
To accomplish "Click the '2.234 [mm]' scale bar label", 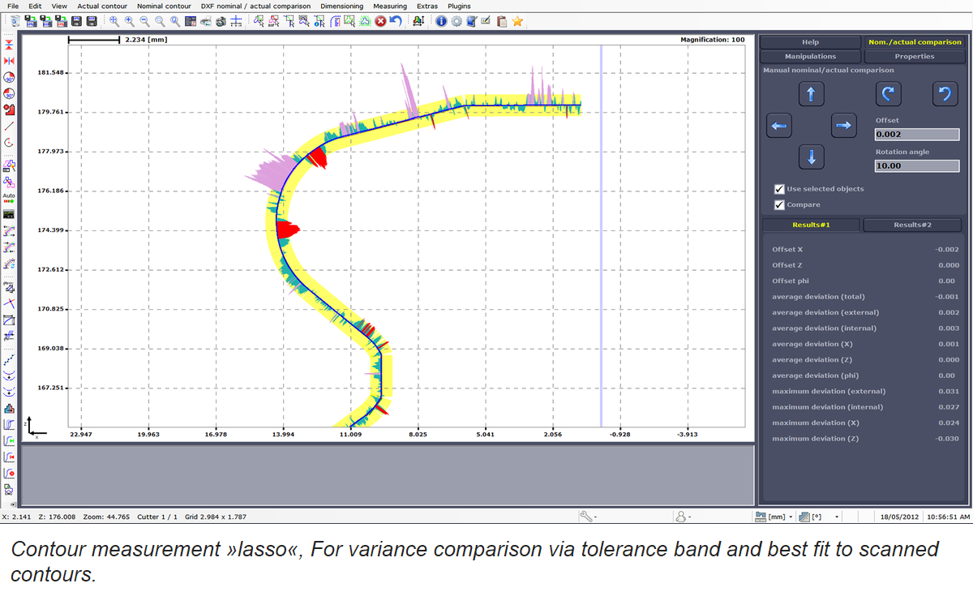I will tap(146, 40).
